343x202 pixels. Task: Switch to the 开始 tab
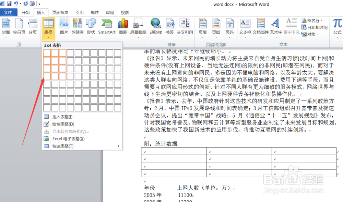(x=26, y=12)
